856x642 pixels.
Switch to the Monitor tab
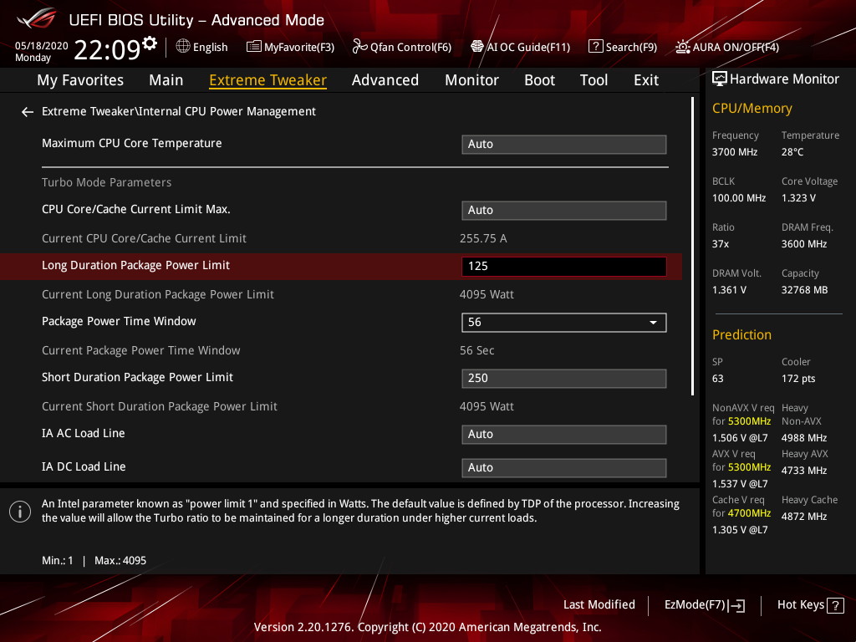(471, 80)
